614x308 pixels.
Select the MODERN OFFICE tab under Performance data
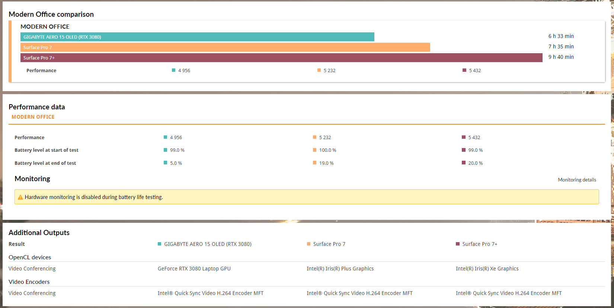click(x=33, y=117)
